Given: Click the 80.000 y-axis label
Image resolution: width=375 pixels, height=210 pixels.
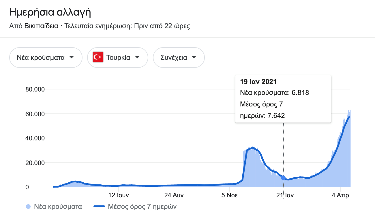Looking at the screenshot, I should (x=35, y=89).
